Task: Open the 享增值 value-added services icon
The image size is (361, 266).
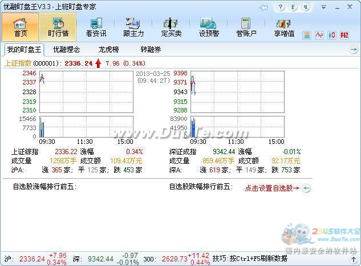Action: pos(284,27)
